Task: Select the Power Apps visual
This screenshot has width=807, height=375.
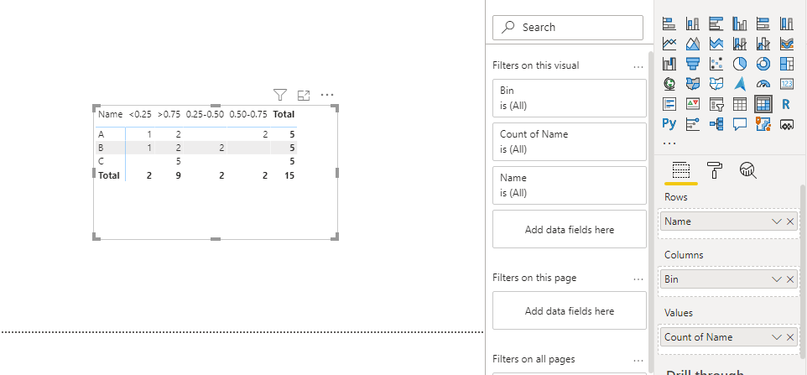Action: coord(786,123)
